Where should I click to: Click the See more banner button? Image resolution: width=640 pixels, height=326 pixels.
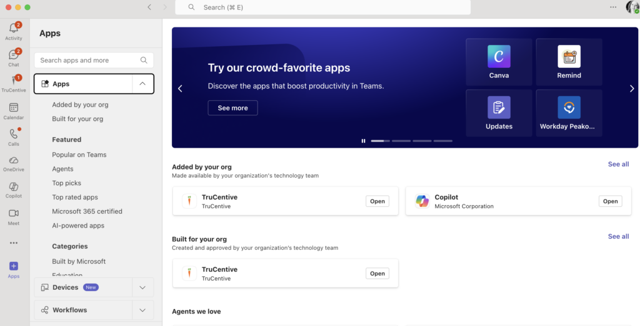(x=232, y=108)
